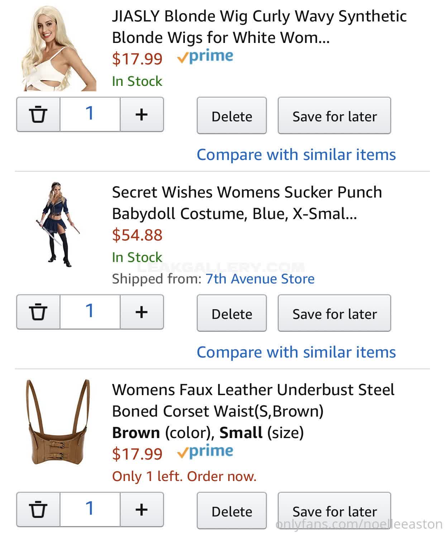Viewport: 445px width, 534px height.
Task: Increase quantity of faux leather corset
Action: coord(142,509)
